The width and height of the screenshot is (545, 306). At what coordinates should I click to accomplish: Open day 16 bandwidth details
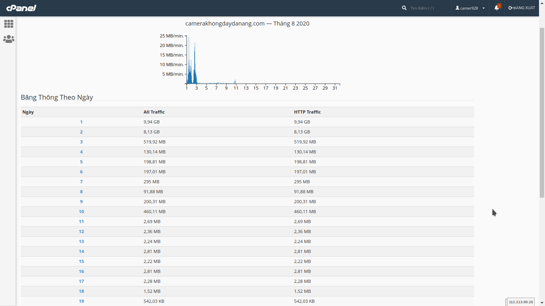coord(81,271)
